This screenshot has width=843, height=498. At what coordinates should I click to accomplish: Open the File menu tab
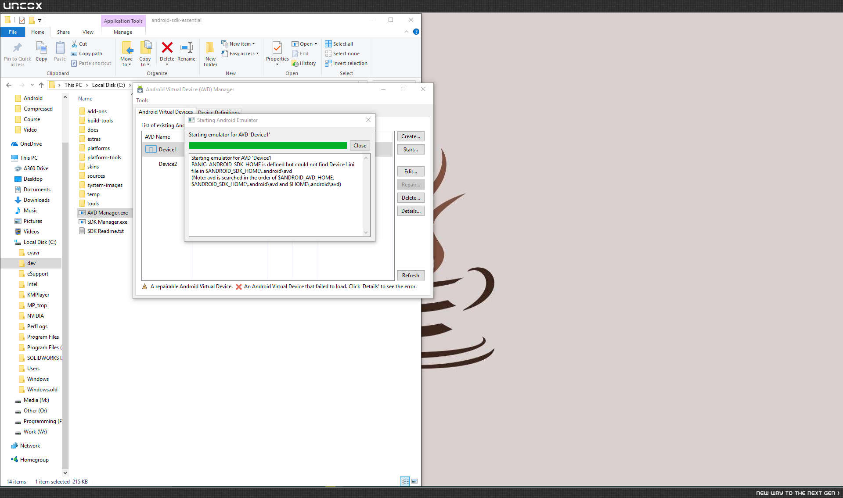coord(13,32)
